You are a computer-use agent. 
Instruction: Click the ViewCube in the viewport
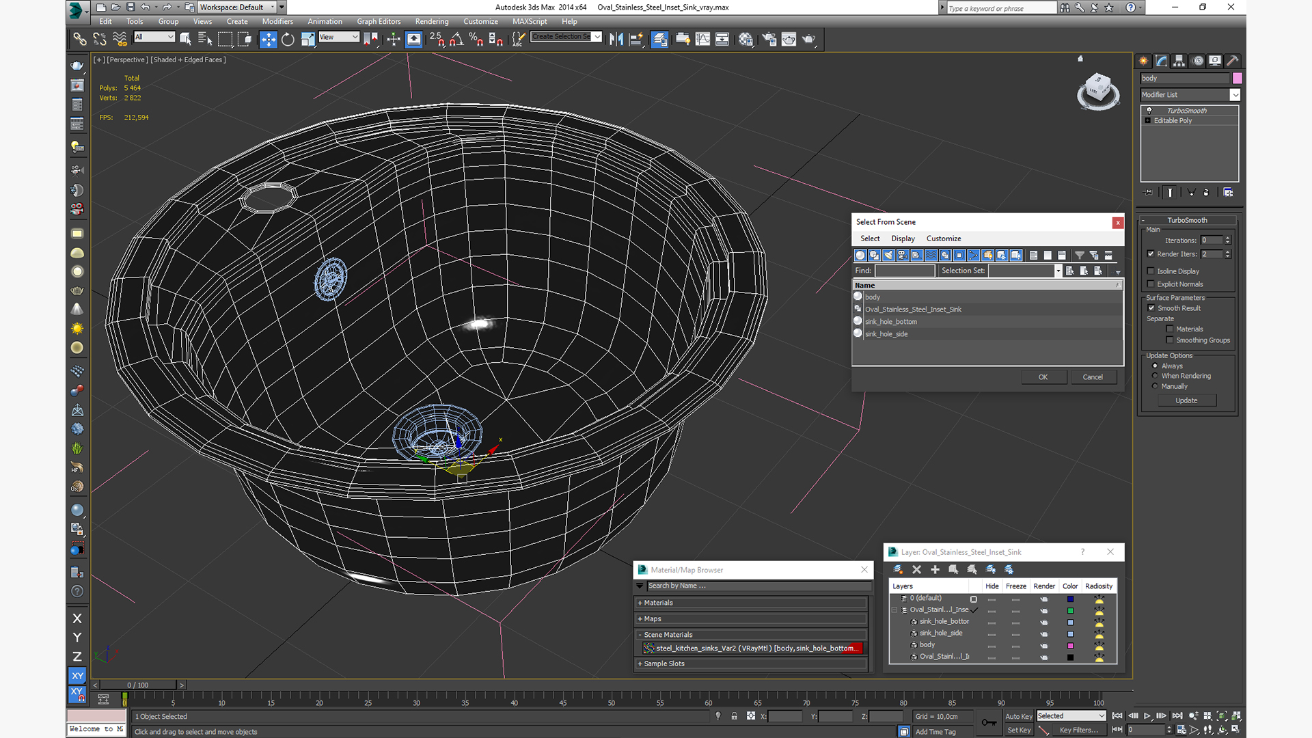click(x=1098, y=91)
